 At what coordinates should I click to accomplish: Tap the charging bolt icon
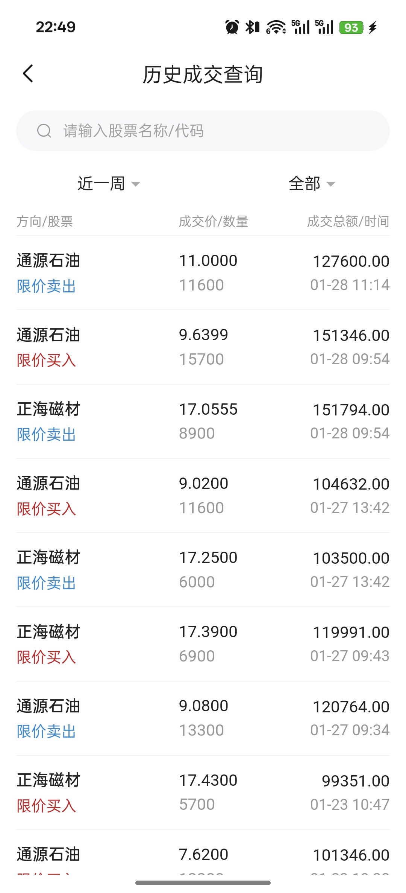tap(373, 27)
